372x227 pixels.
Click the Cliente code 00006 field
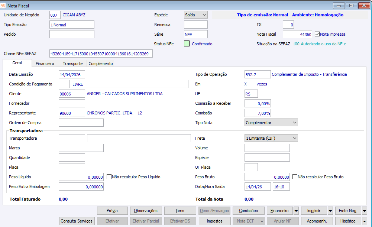pyautogui.click(x=72, y=94)
